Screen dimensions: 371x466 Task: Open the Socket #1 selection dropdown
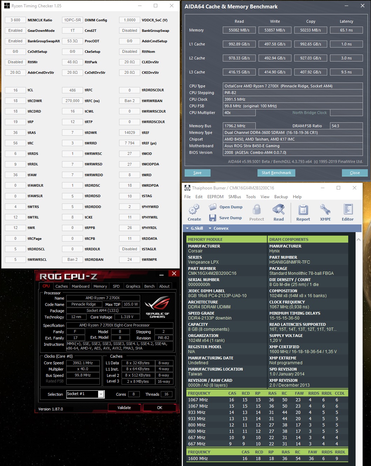[101, 394]
